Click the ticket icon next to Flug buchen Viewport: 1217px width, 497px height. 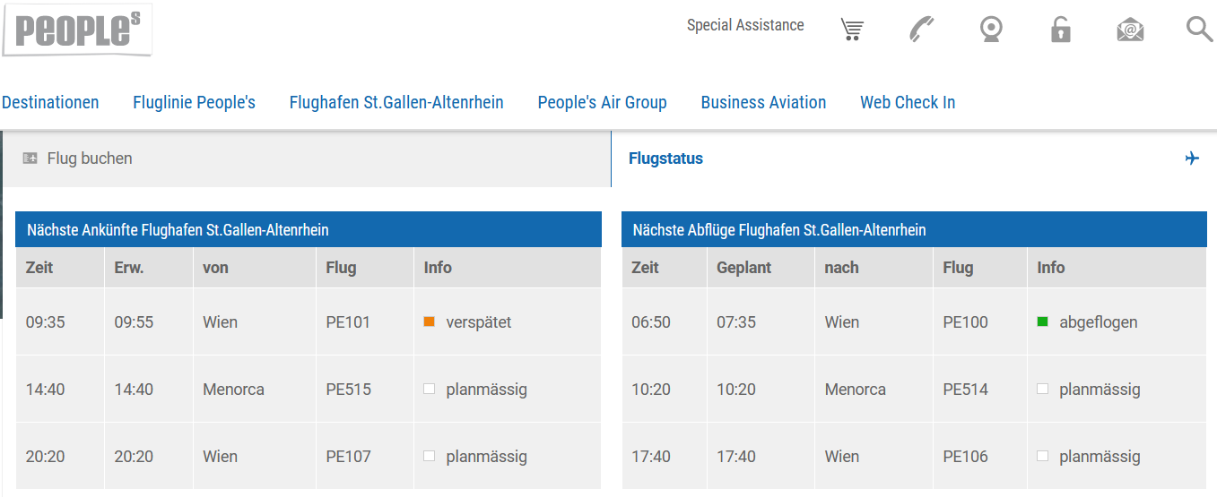pyautogui.click(x=30, y=159)
